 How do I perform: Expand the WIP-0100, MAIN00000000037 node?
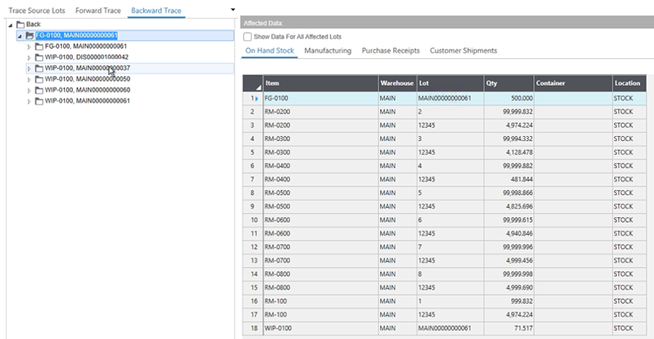(30, 68)
